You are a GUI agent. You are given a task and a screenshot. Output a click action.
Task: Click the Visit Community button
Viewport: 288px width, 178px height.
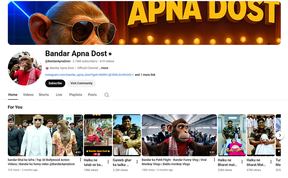[81, 83]
